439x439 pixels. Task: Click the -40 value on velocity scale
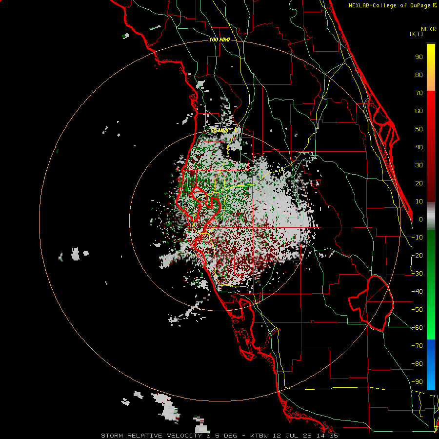[x=417, y=292]
